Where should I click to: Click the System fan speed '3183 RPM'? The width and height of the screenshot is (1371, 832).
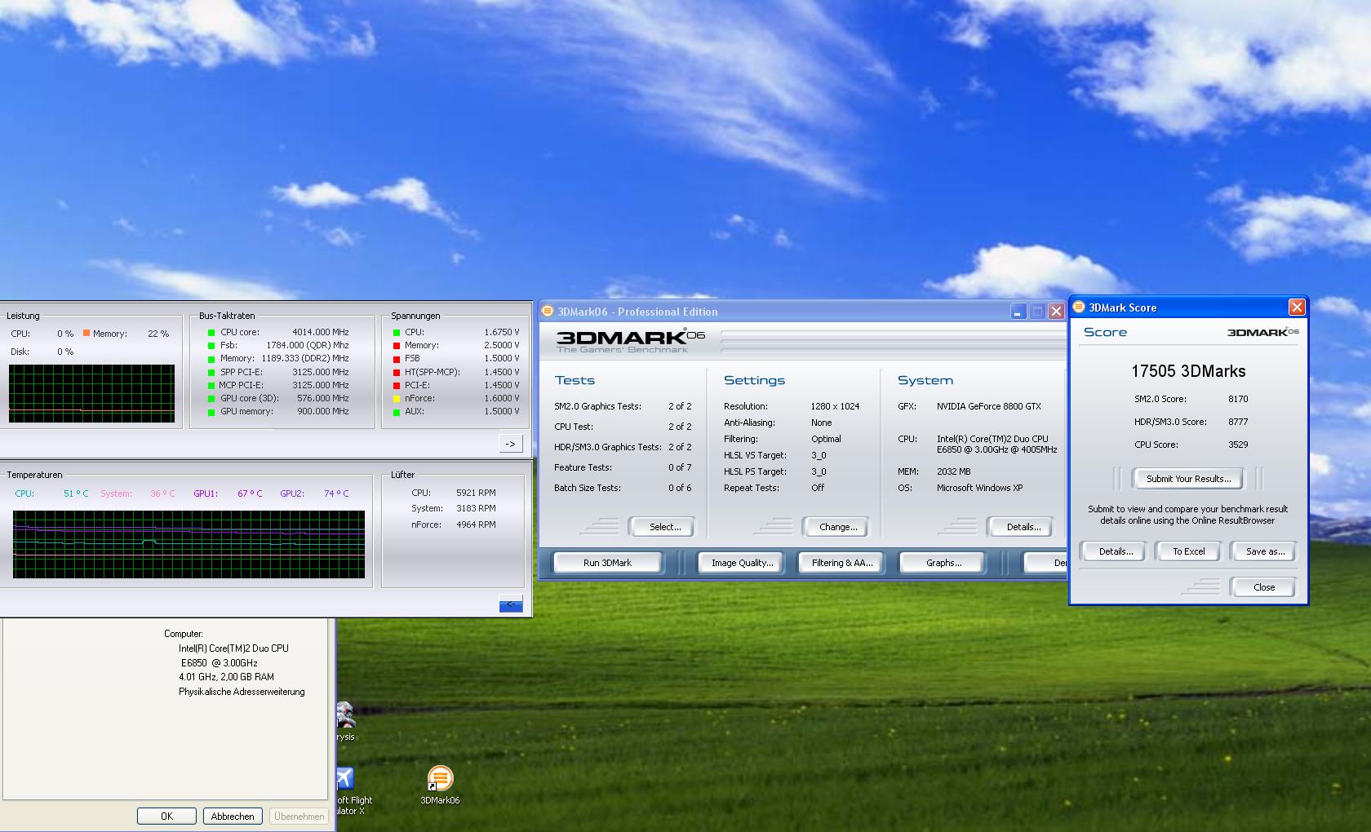click(x=476, y=508)
